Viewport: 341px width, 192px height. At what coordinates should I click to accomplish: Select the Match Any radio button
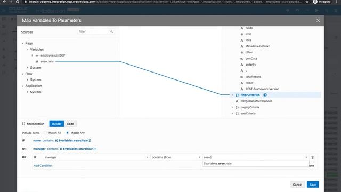point(68,133)
